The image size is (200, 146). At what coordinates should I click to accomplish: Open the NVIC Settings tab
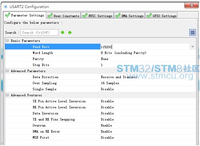point(97,16)
